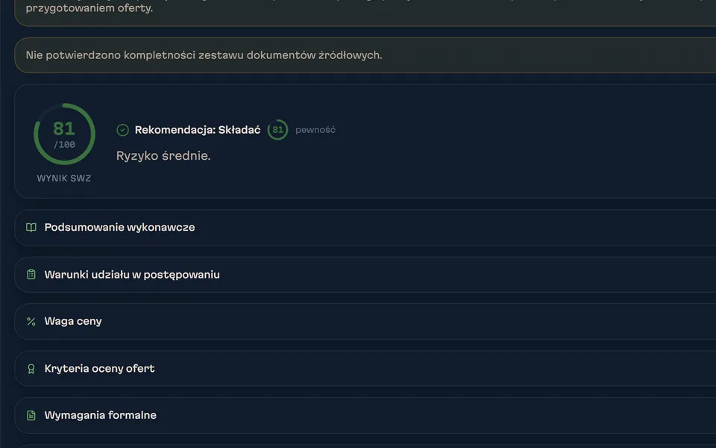Click the large 81/100 score ring
Image resolution: width=716 pixels, height=448 pixels.
(x=64, y=134)
